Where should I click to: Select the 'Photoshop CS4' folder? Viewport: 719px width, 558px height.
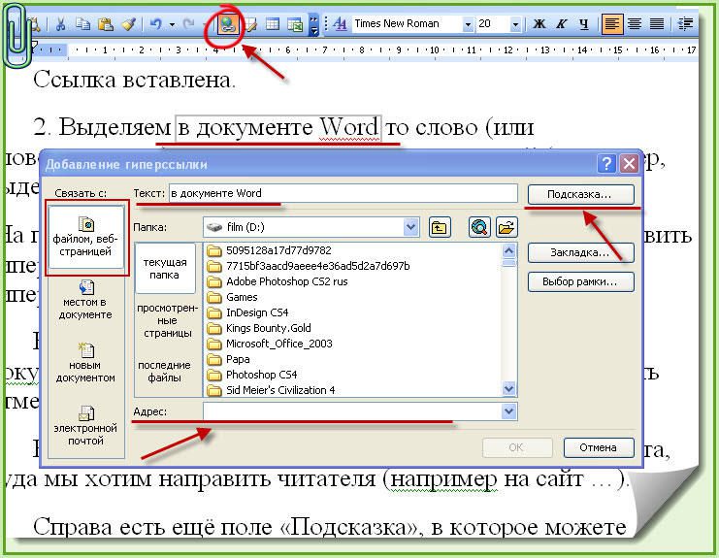(251, 375)
